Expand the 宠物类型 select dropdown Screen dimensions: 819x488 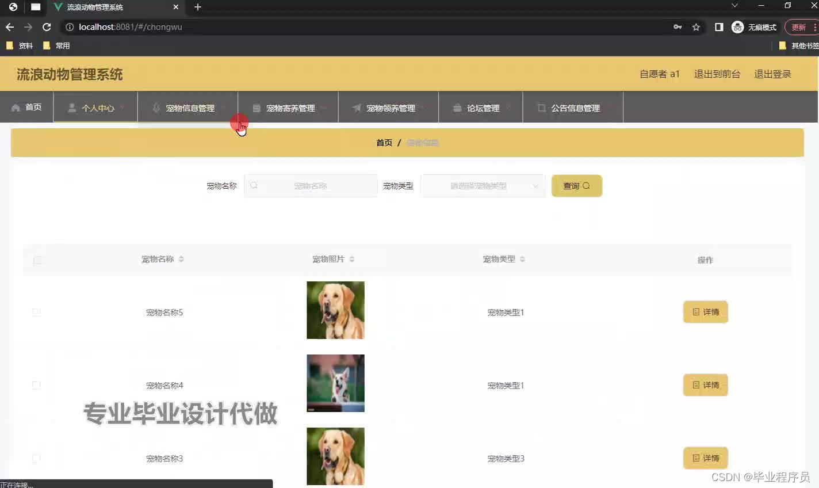[x=484, y=186]
